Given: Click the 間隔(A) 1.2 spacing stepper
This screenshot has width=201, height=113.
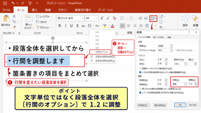Looking at the screenshot, I should click(195, 84).
